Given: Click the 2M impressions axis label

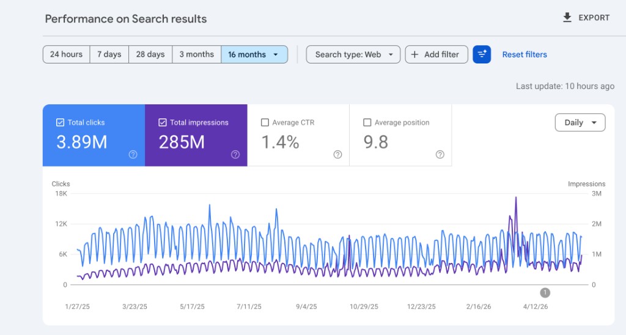Looking at the screenshot, I should click(x=597, y=224).
